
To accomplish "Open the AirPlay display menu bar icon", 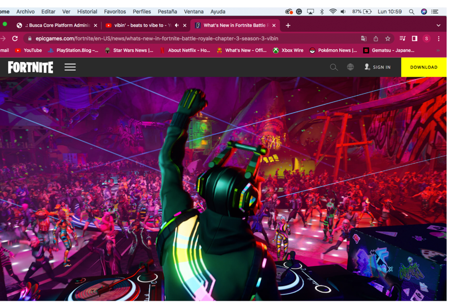I will [x=310, y=12].
